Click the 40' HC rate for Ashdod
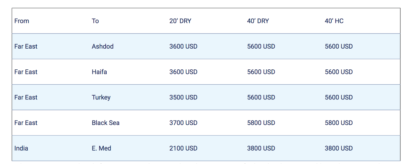 [x=339, y=46]
